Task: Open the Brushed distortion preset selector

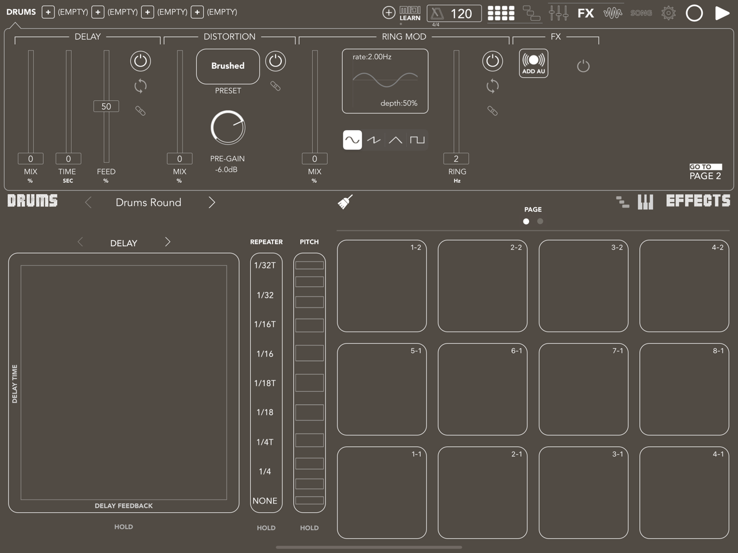Action: point(228,66)
